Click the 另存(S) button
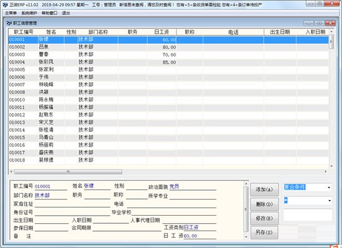This screenshot has width=342, height=248. pos(264,232)
